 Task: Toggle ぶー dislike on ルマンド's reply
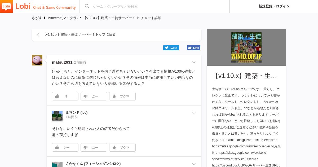94,147
